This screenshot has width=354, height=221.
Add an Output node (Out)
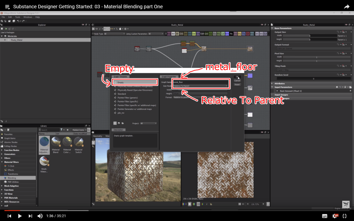(x=265, y=34)
